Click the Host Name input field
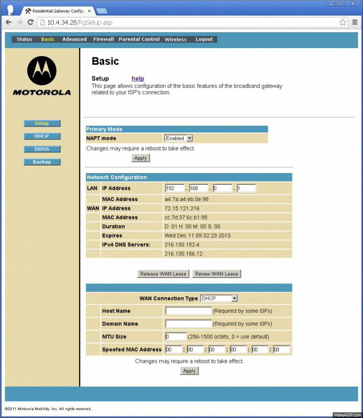This screenshot has width=363, height=418. coord(188,311)
